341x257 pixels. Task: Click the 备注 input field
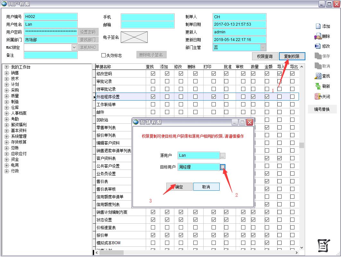point(51,55)
